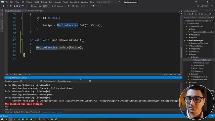Screen dimensions: 215x121
Task: Select _Host.cshtml in Solution Explorer
Action: tap(199, 66)
